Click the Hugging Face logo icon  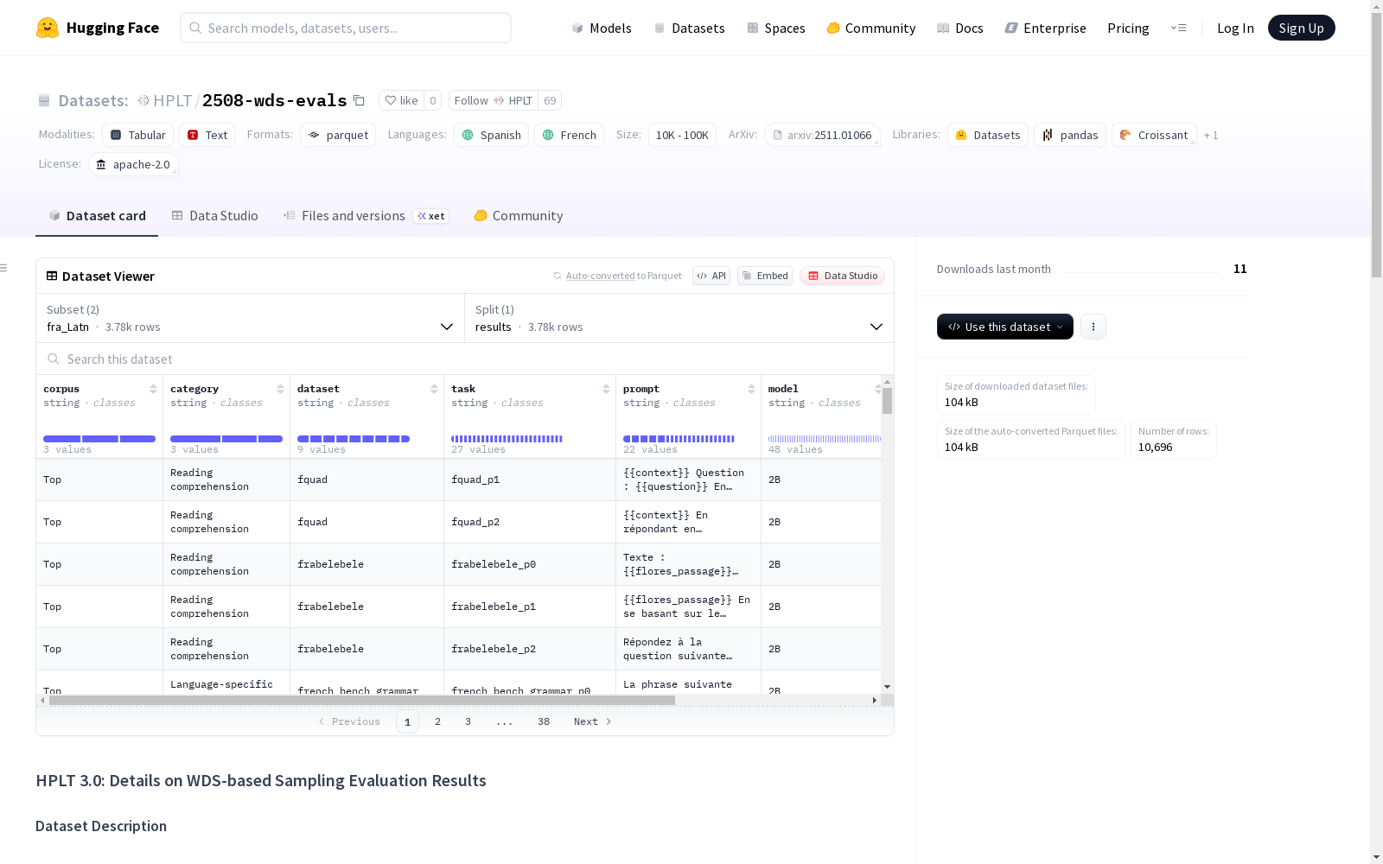[48, 28]
